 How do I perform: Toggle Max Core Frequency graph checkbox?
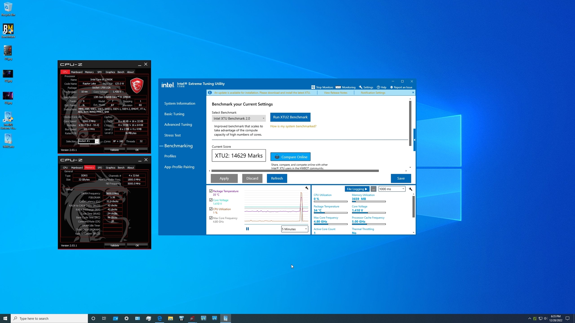211,218
